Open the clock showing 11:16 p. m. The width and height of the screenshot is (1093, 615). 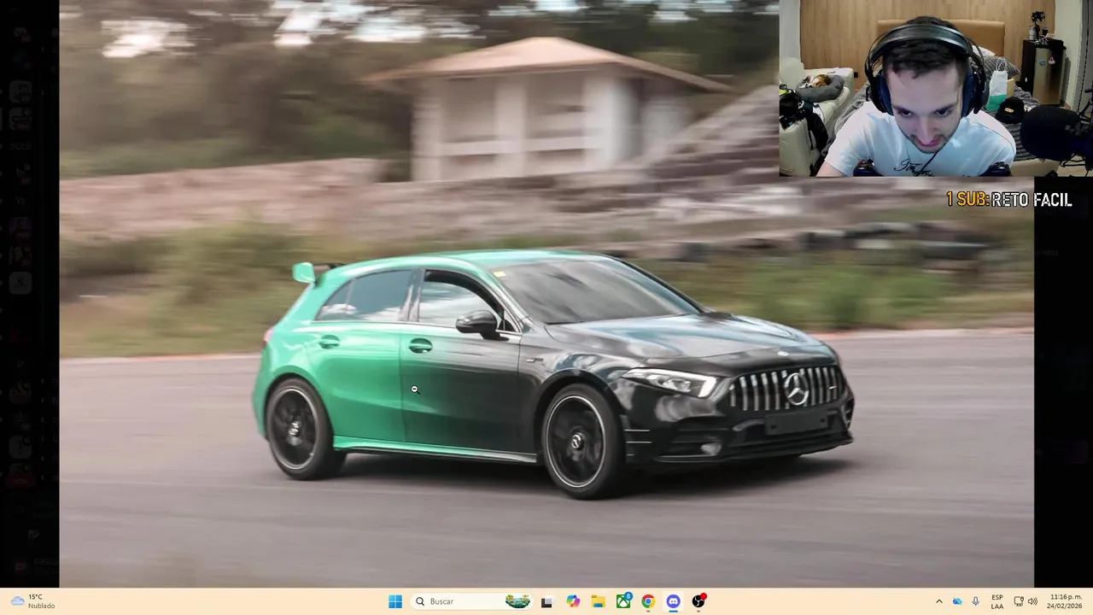click(x=1065, y=601)
